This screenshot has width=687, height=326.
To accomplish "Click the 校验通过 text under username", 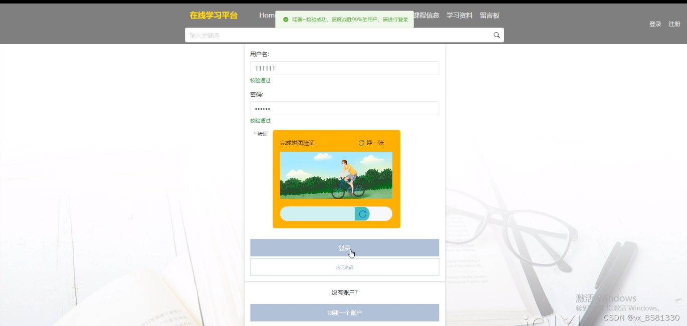I will coord(260,81).
